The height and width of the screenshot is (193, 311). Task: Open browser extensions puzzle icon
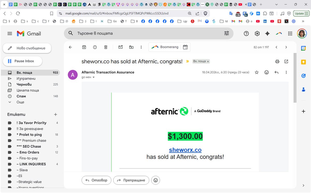tap(265, 13)
